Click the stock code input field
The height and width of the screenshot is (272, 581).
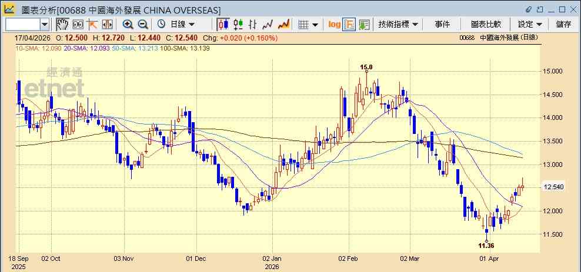[22, 25]
